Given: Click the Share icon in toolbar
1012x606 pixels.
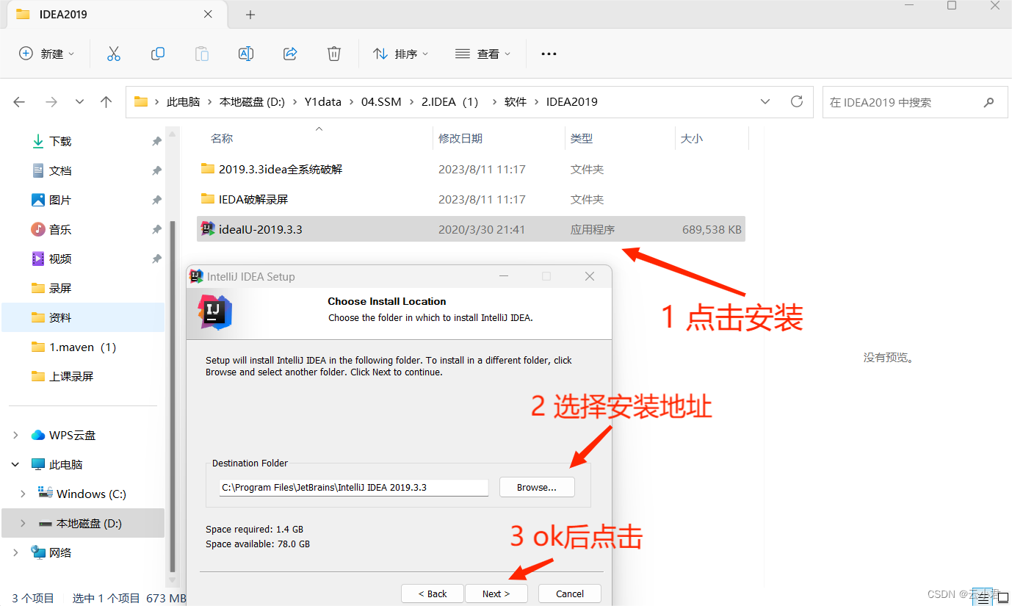Looking at the screenshot, I should pyautogui.click(x=290, y=54).
